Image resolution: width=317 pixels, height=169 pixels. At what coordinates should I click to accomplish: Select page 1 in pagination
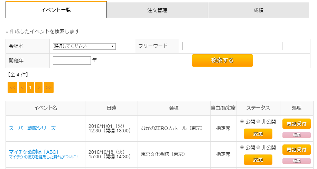[30, 87]
